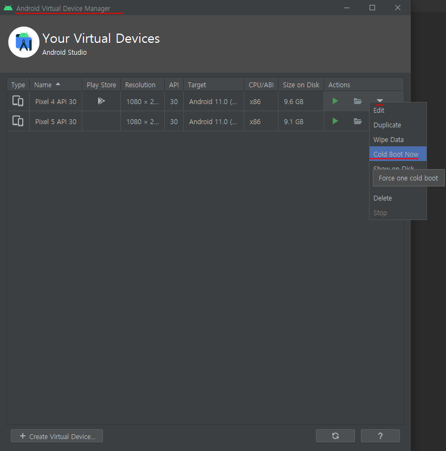Viewport: 446px width, 451px height.
Task: Click the Pixel 5 x86 CPU cell
Action: point(261,121)
